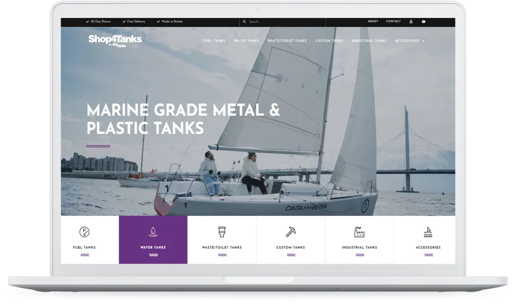The height and width of the screenshot is (303, 514).
Task: Open the About link in top bar
Action: pos(373,21)
